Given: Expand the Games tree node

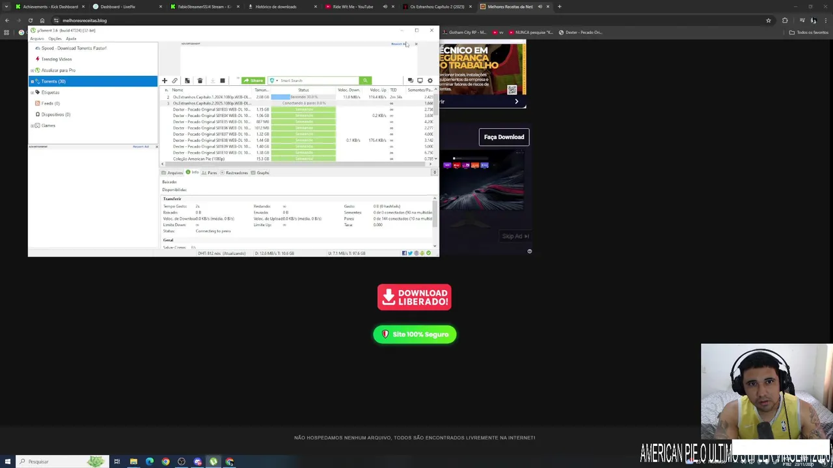Looking at the screenshot, I should click(32, 125).
